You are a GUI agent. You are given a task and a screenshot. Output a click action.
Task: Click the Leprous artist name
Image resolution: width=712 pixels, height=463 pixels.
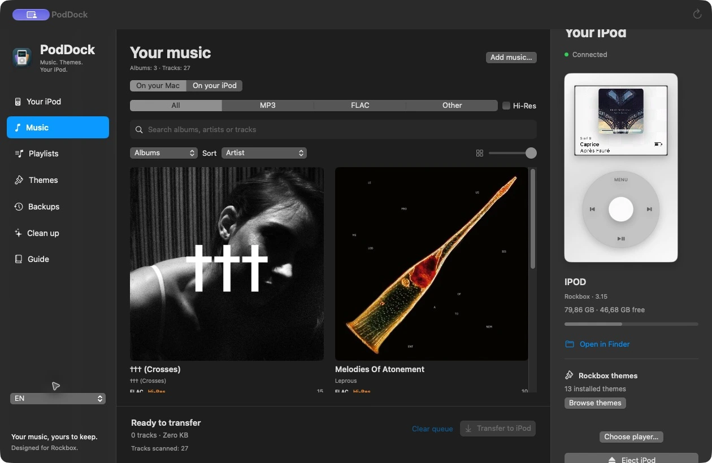pos(346,381)
